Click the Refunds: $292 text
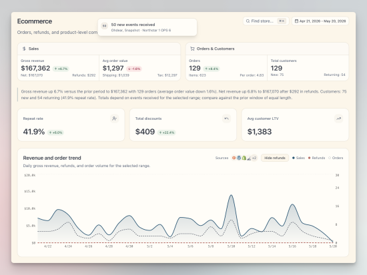 pyautogui.click(x=84, y=75)
